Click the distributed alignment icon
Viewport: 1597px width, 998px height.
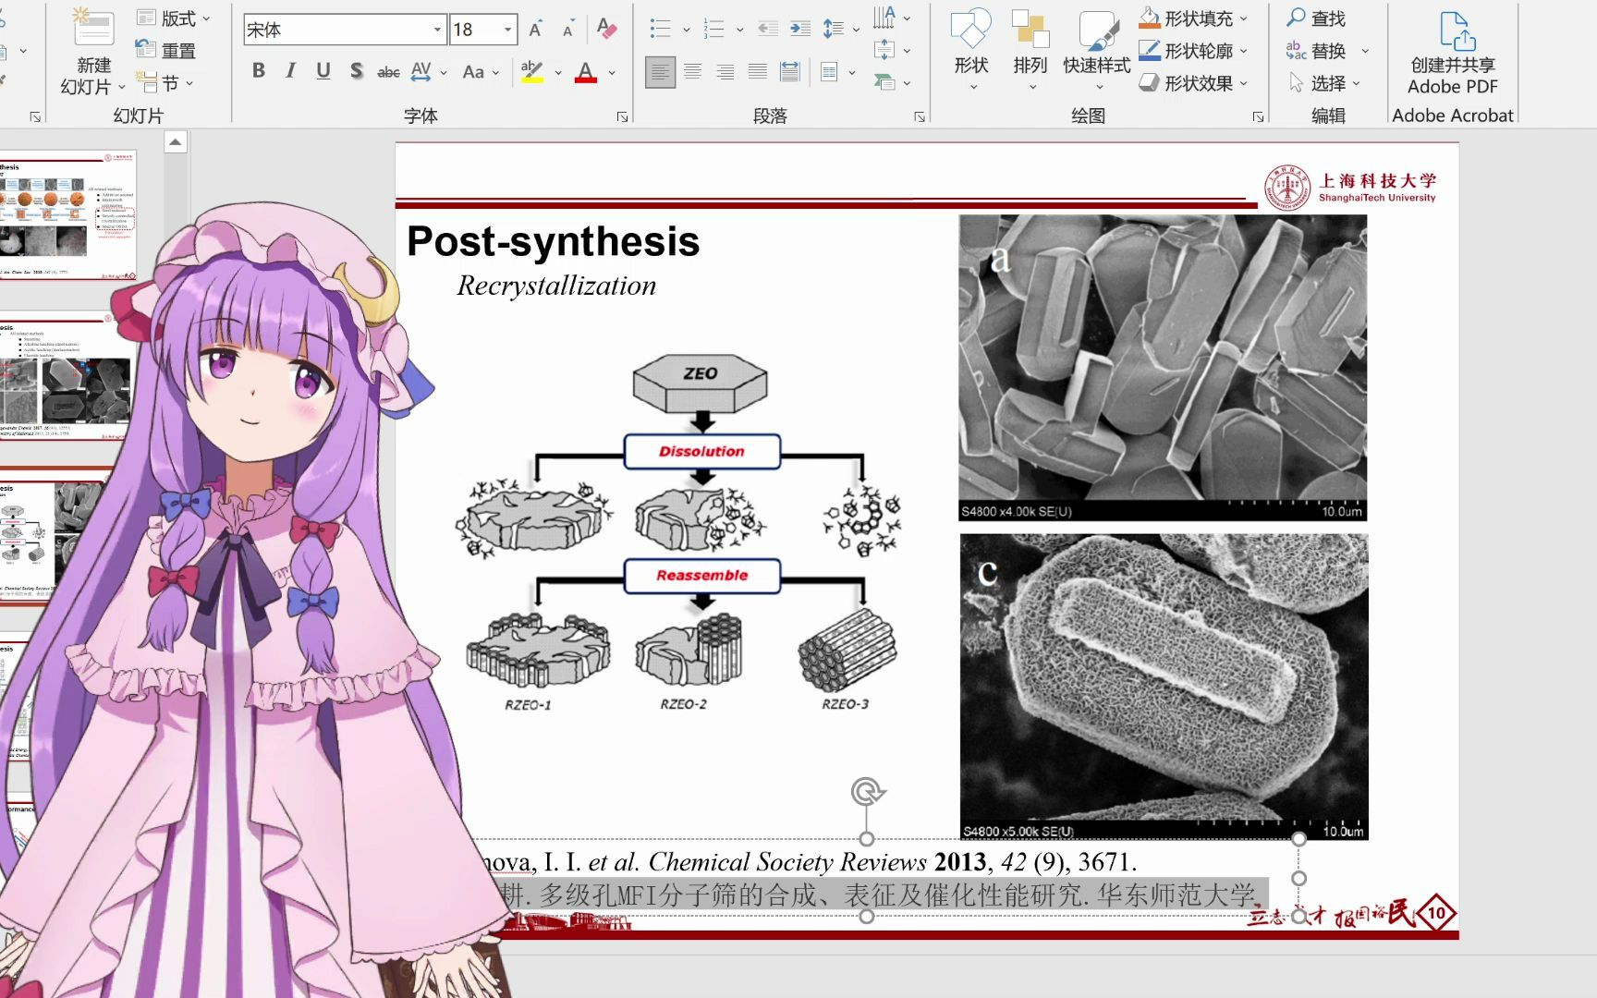click(x=790, y=71)
